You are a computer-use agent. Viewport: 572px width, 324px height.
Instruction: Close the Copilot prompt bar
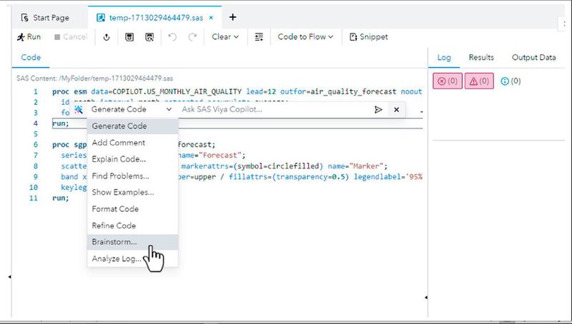coord(397,110)
